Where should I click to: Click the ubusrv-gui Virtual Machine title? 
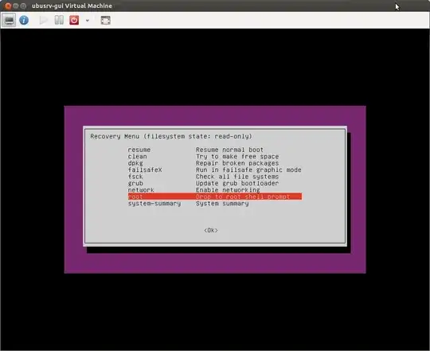coord(72,6)
